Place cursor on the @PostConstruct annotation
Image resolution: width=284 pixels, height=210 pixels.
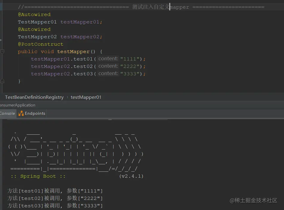(41, 44)
